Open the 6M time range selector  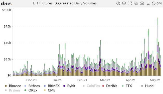point(159,3)
